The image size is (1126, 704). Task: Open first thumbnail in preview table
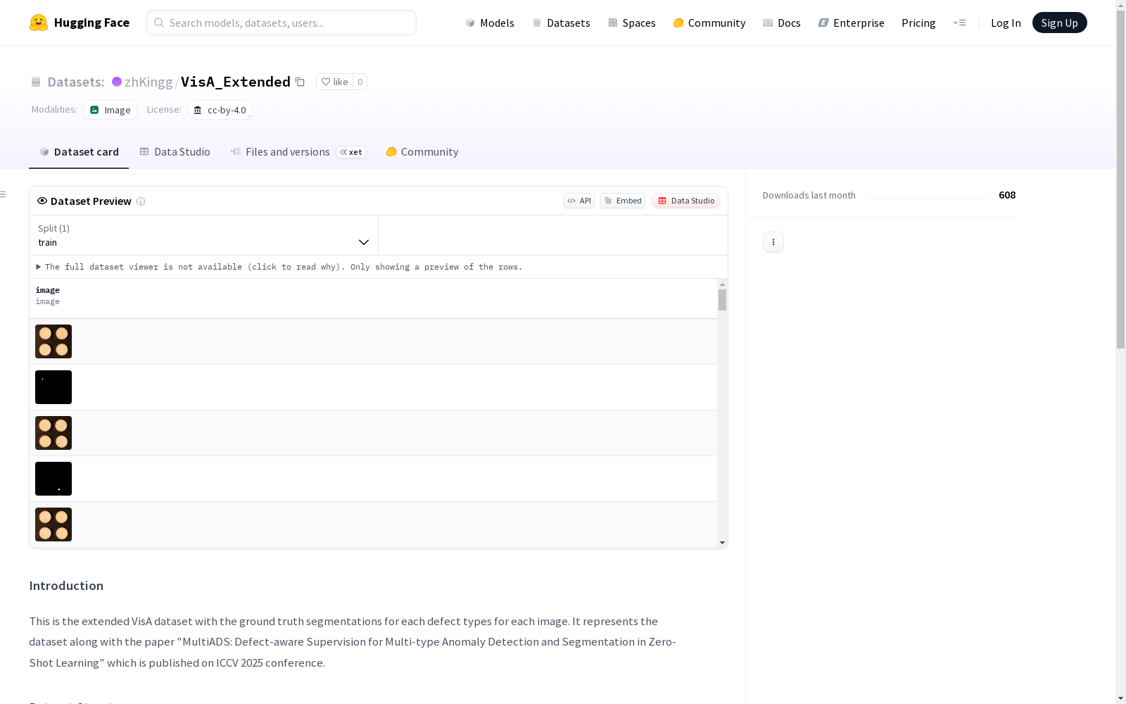click(53, 341)
